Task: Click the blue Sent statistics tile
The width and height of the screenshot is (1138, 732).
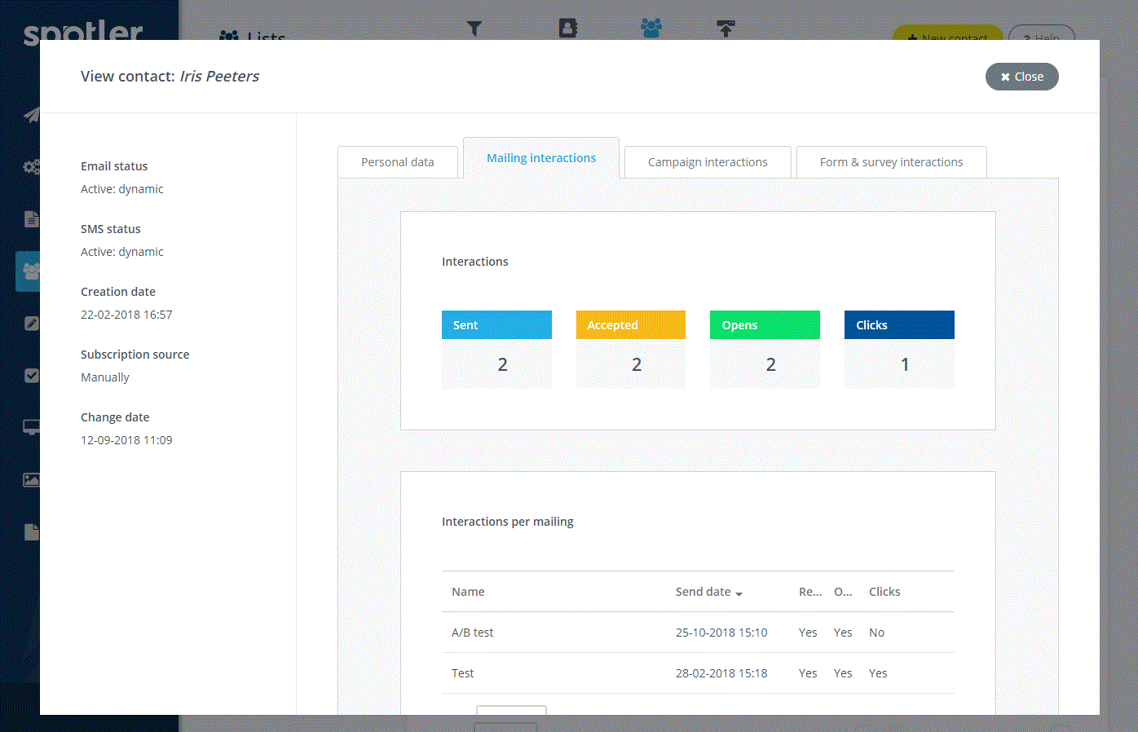Action: [496, 349]
